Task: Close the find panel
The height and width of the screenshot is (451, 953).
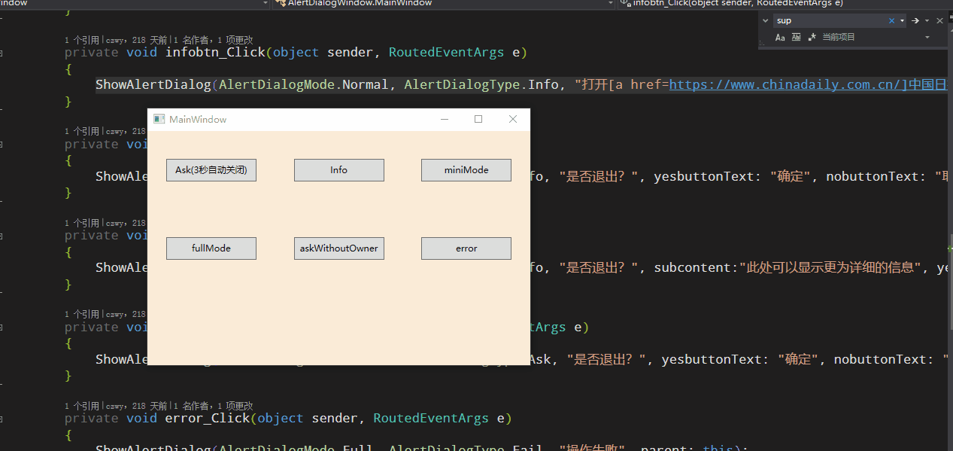Action: click(941, 21)
